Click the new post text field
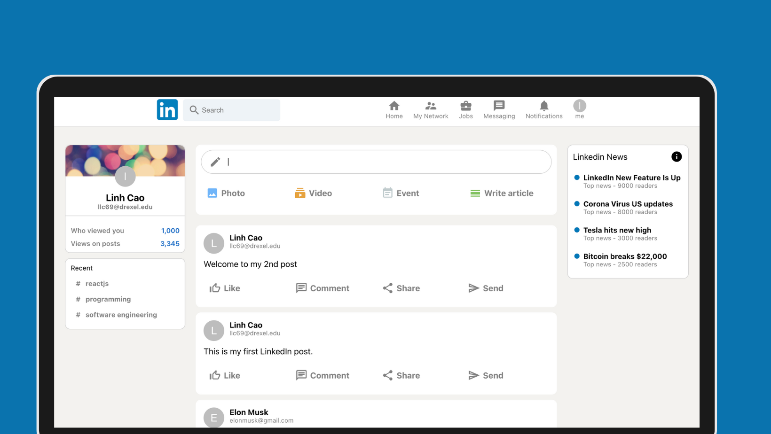 [376, 162]
